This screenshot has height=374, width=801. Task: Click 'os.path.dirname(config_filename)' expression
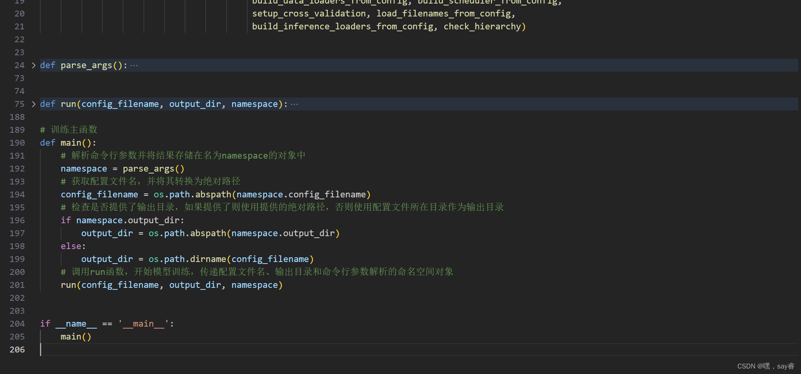click(231, 259)
